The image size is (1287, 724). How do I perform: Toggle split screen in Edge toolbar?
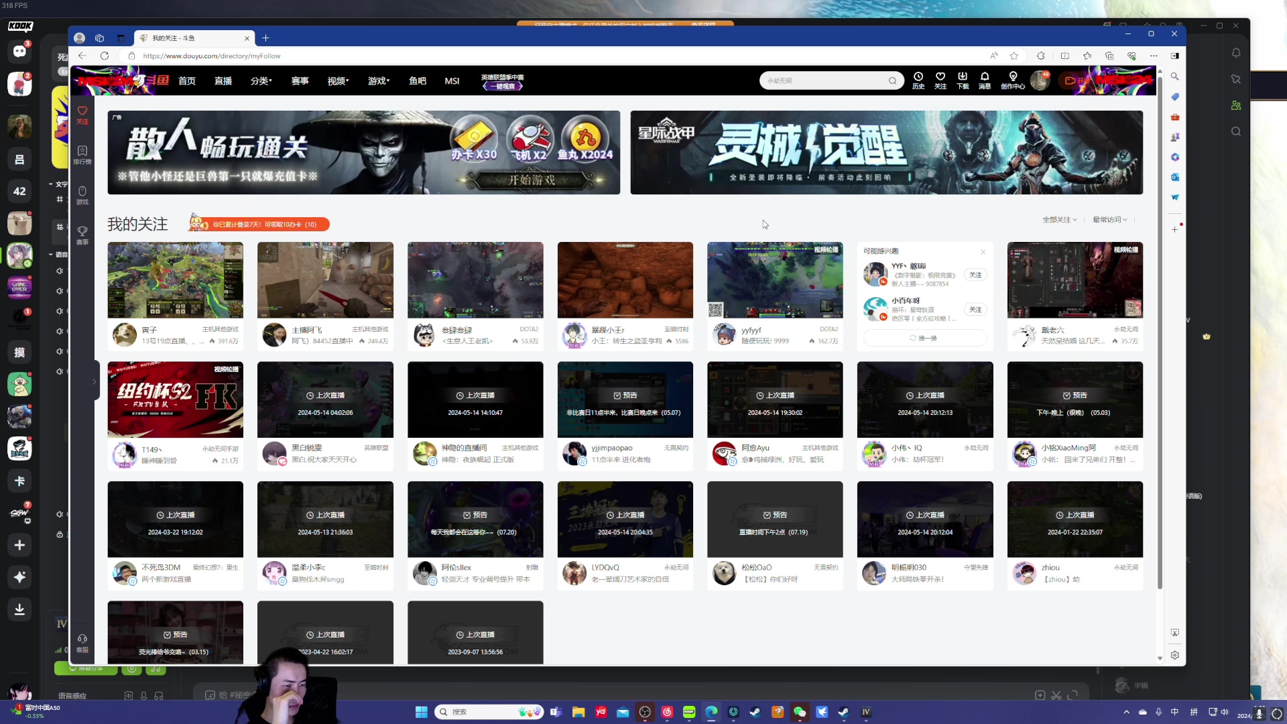[x=1064, y=56]
